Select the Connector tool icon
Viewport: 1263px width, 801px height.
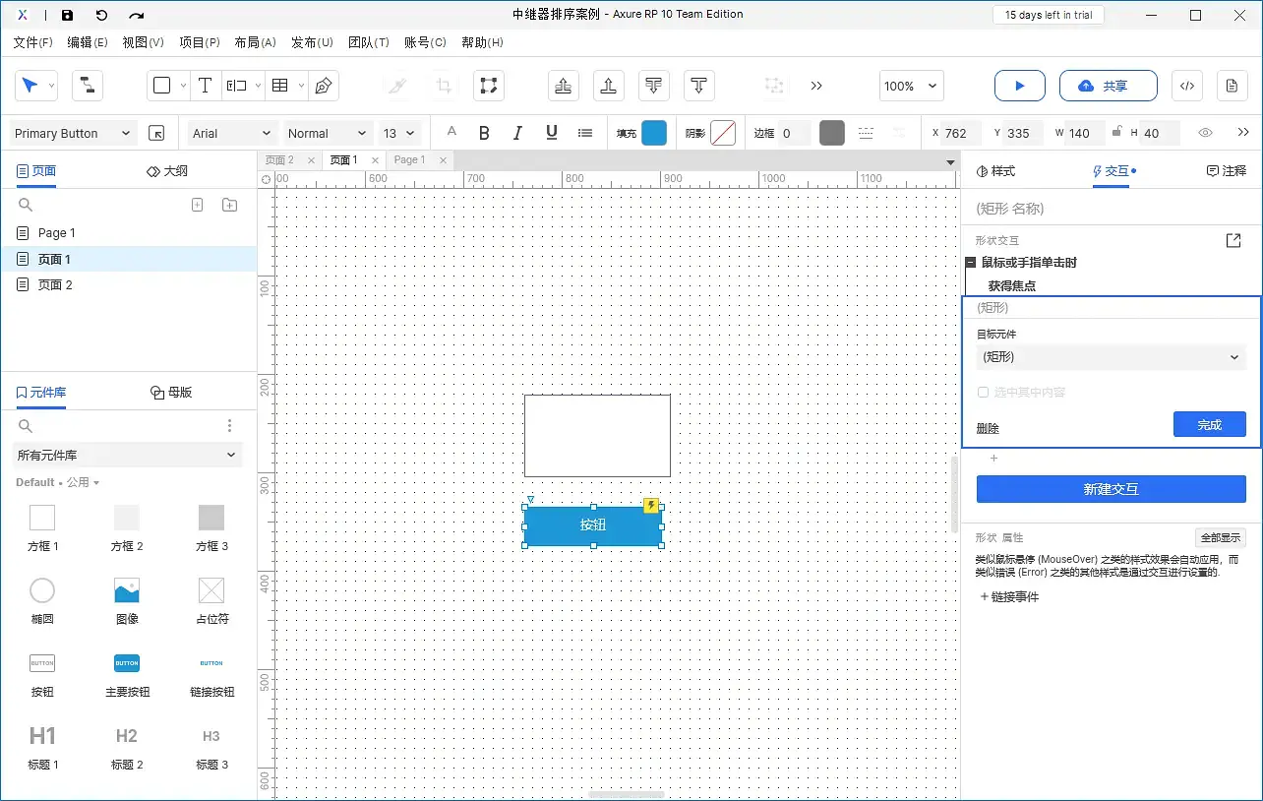pyautogui.click(x=88, y=86)
